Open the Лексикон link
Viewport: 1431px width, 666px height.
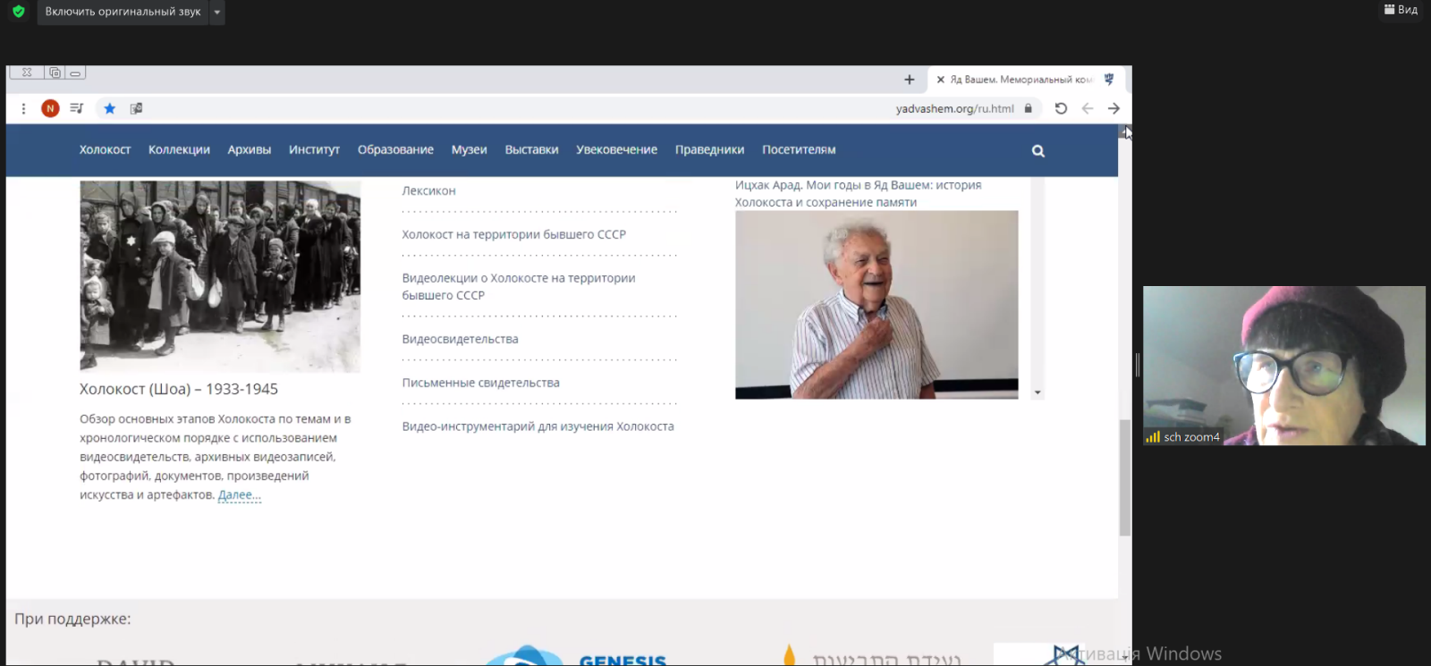pyautogui.click(x=428, y=191)
